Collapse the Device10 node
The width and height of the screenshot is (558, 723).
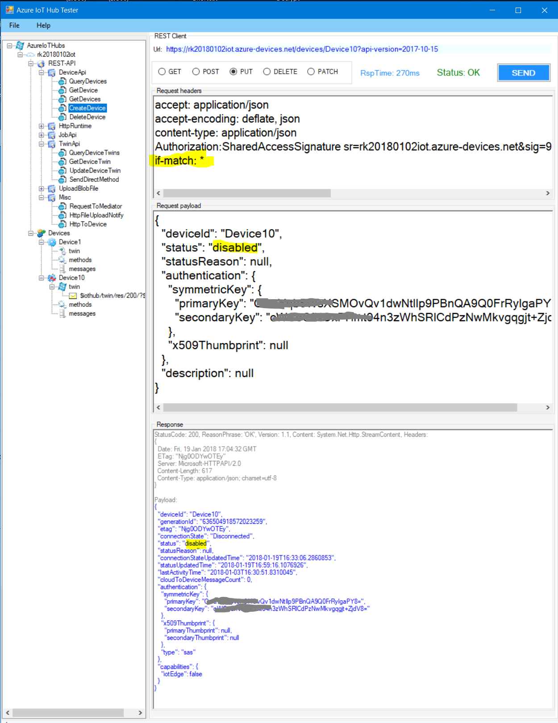coord(42,278)
